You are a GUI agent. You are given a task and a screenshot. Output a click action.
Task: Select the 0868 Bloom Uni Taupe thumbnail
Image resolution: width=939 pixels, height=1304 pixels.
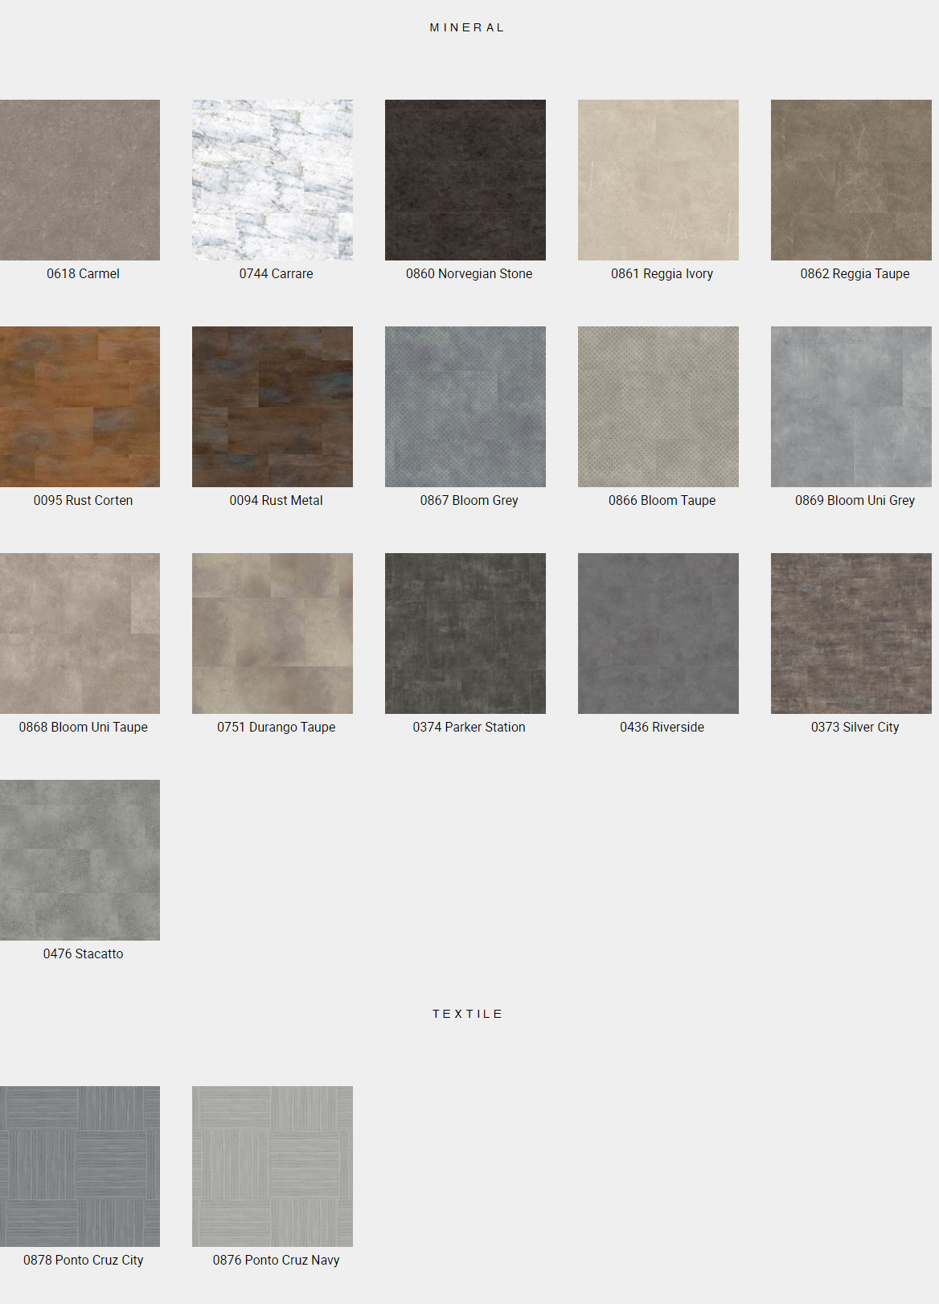[x=80, y=634]
